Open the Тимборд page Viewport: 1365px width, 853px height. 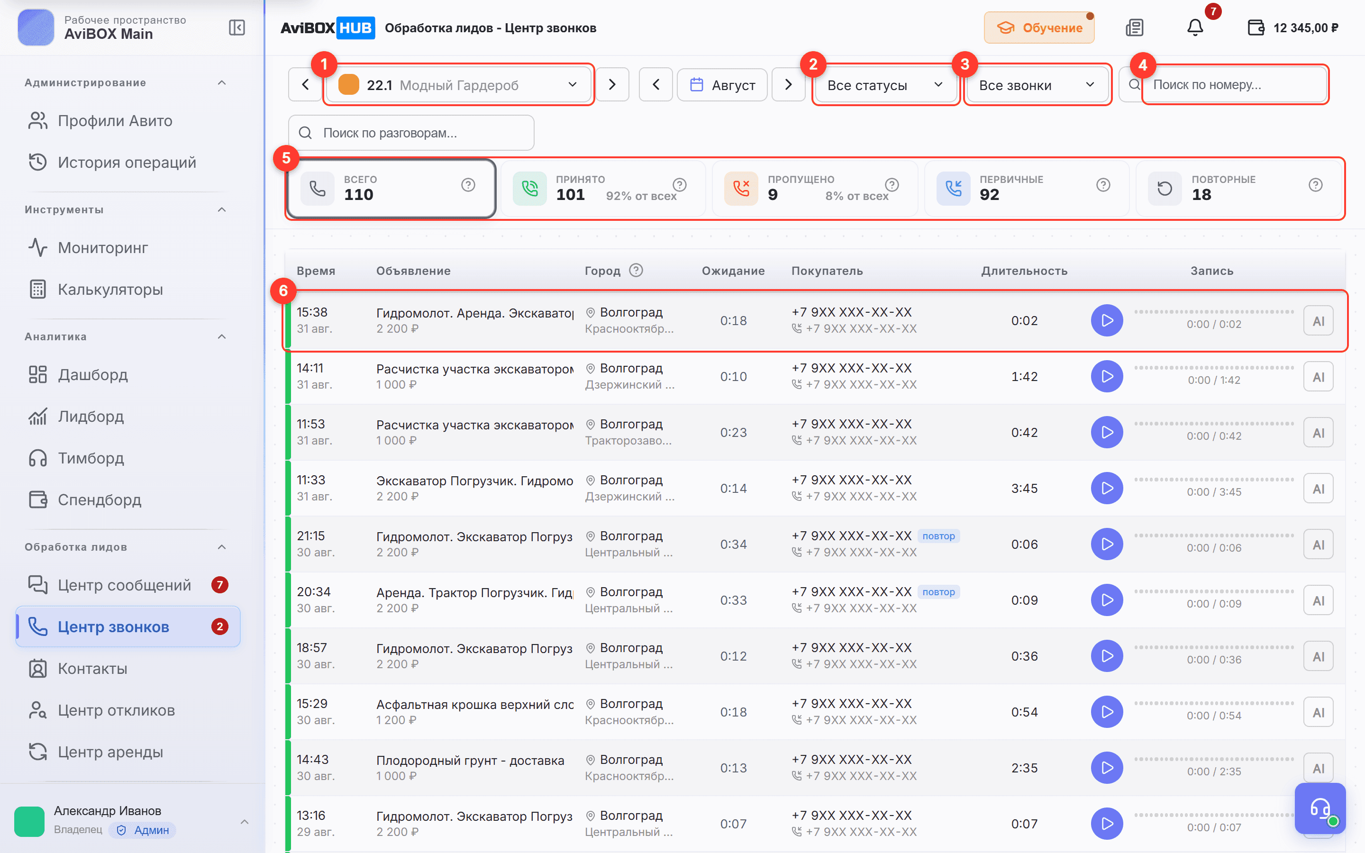point(128,458)
